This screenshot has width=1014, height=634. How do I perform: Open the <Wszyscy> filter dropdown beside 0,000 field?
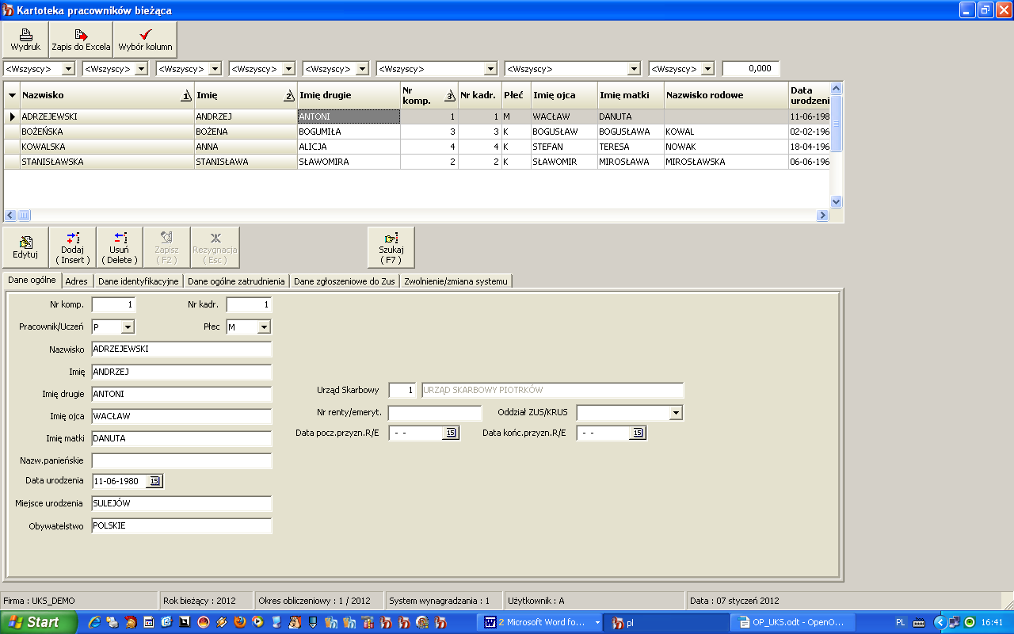coord(707,69)
